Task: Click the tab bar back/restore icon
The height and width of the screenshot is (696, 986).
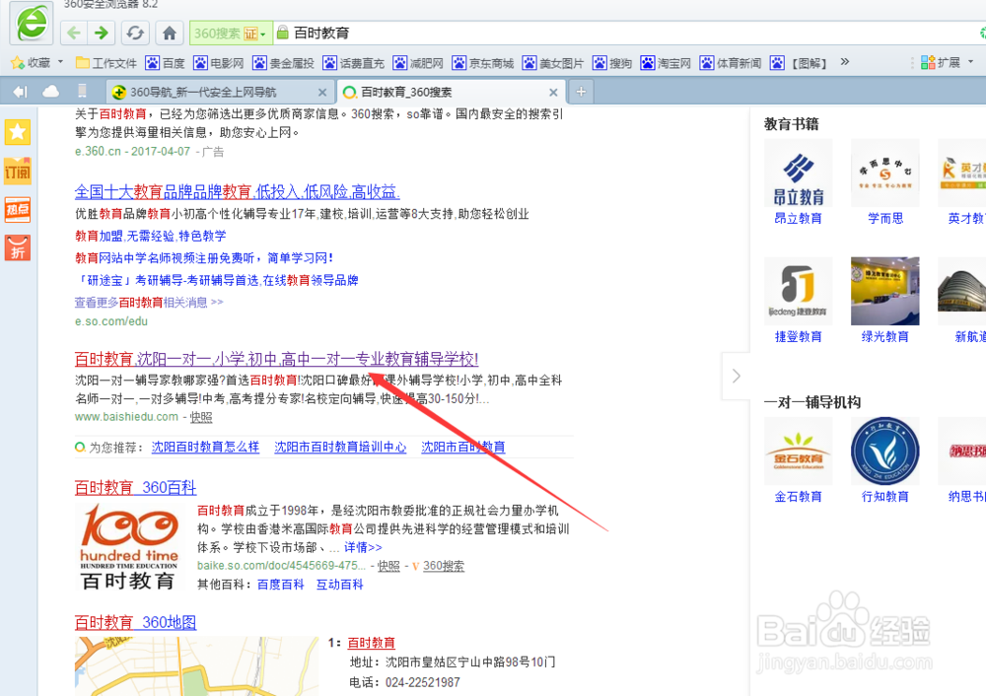Action: pos(20,92)
